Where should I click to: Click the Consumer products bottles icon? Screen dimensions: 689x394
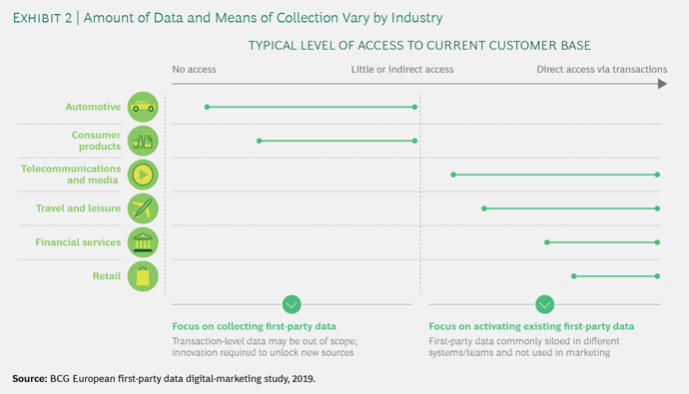(x=143, y=141)
